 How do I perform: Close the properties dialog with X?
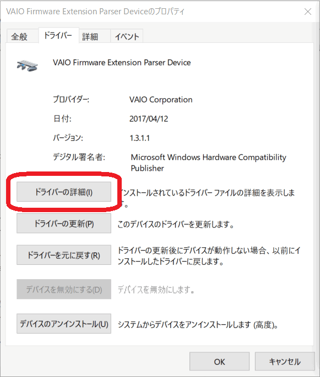pos(308,12)
